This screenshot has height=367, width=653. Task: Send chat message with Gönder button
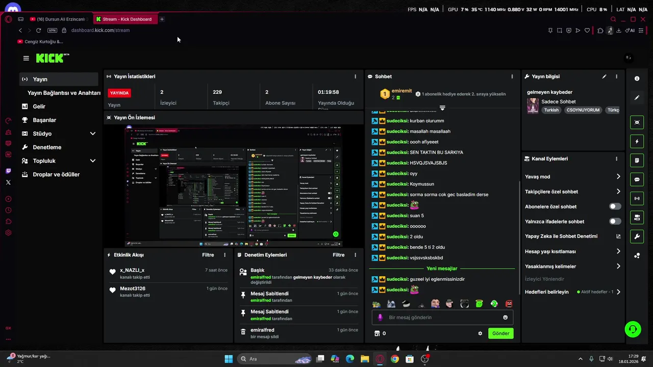pyautogui.click(x=500, y=333)
